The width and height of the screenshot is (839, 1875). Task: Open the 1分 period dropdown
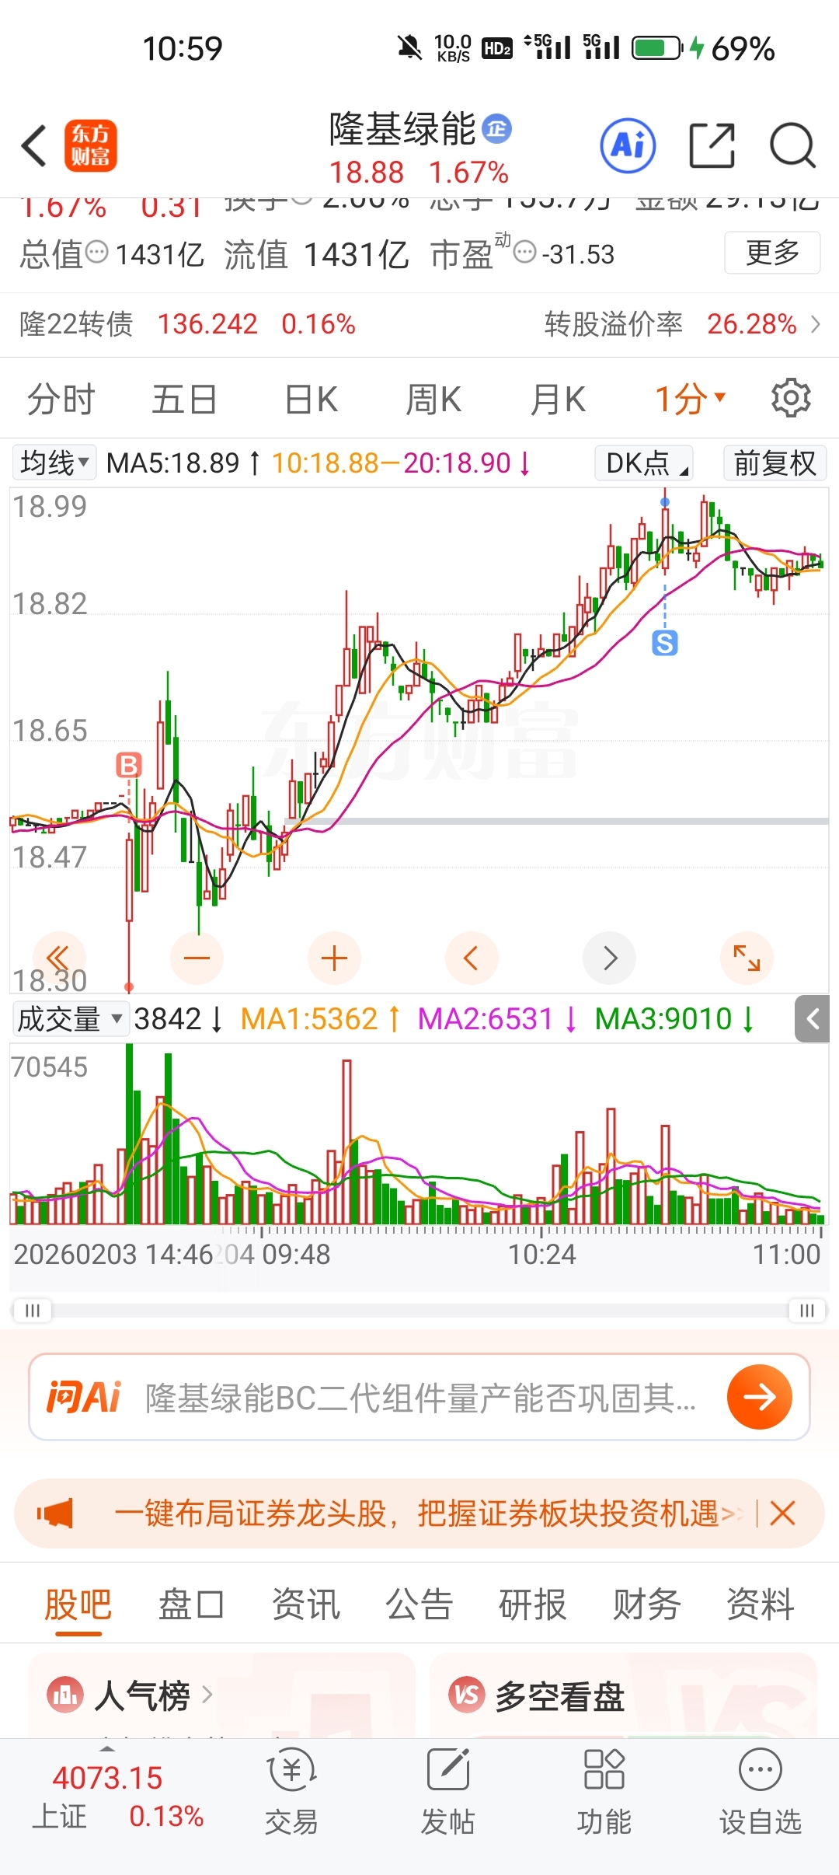tap(690, 399)
